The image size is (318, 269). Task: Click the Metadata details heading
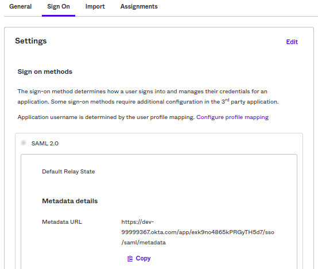(70, 201)
